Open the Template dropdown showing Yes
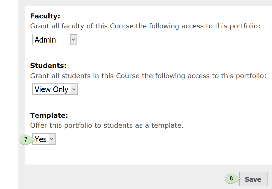This screenshot has height=189, width=272. click(x=44, y=139)
